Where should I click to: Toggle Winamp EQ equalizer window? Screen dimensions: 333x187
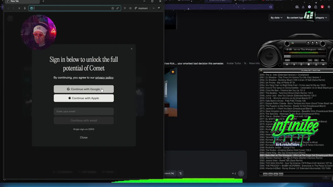[x=310, y=60]
